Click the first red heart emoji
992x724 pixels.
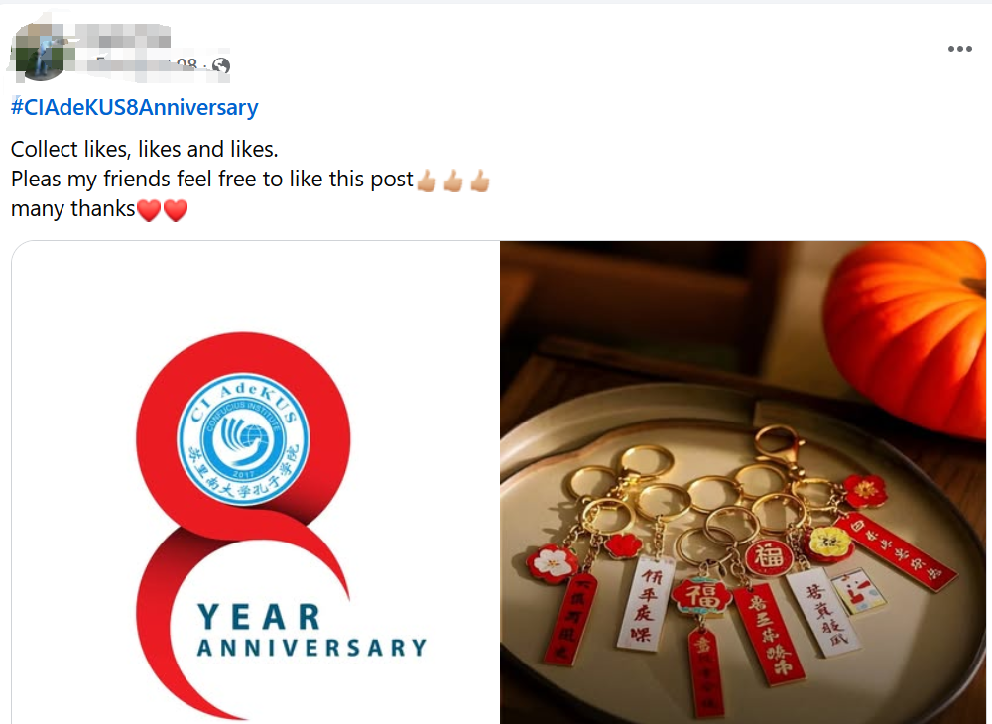click(x=149, y=210)
